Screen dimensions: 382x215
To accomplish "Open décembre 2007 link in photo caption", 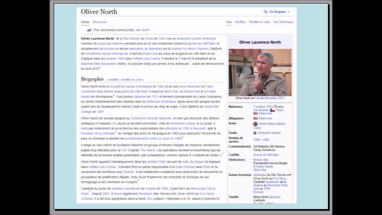I will pyautogui.click(x=274, y=98).
